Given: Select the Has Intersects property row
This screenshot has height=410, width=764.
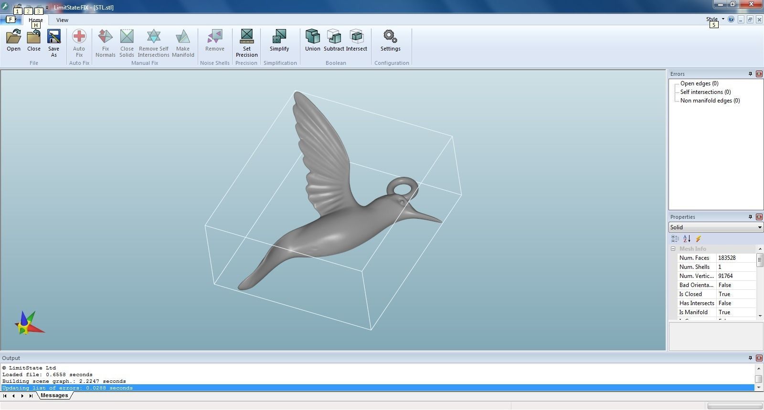Looking at the screenshot, I should tap(717, 303).
